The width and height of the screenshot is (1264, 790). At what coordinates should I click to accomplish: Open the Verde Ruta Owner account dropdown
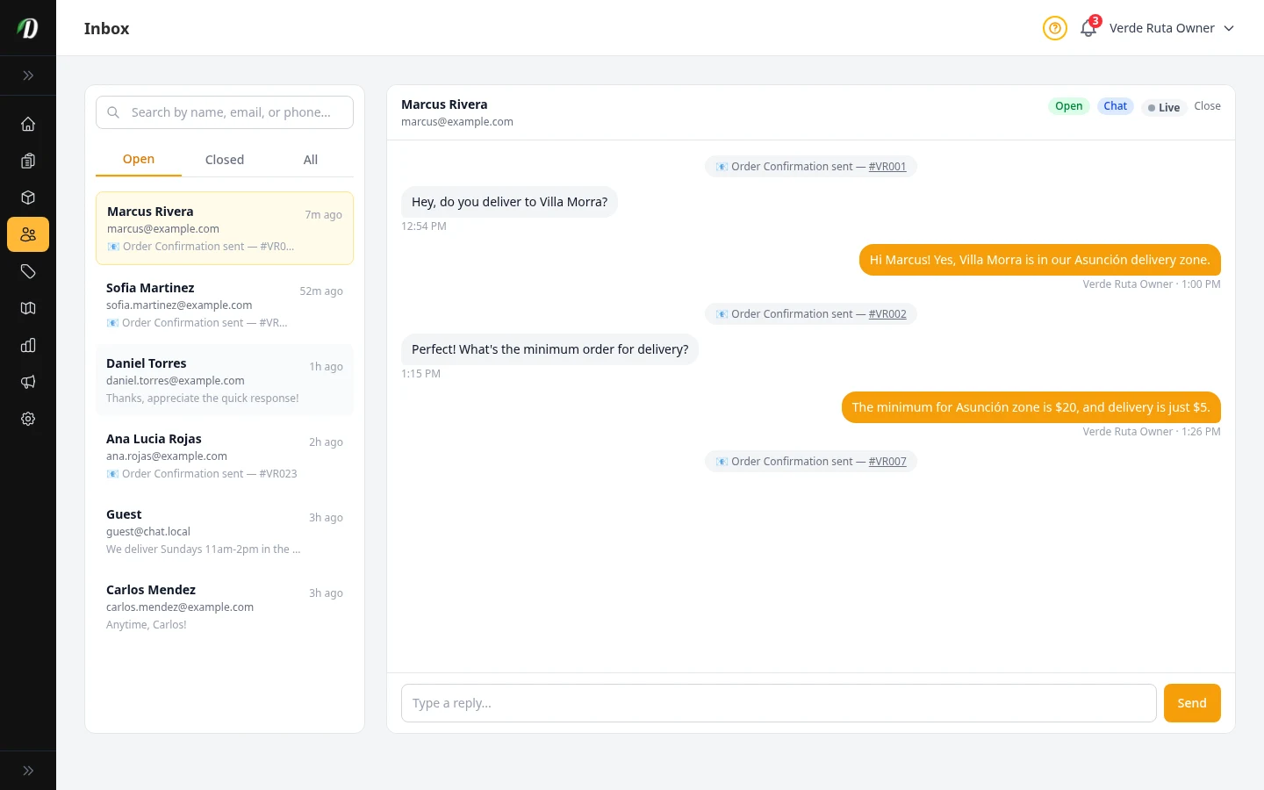tap(1171, 28)
